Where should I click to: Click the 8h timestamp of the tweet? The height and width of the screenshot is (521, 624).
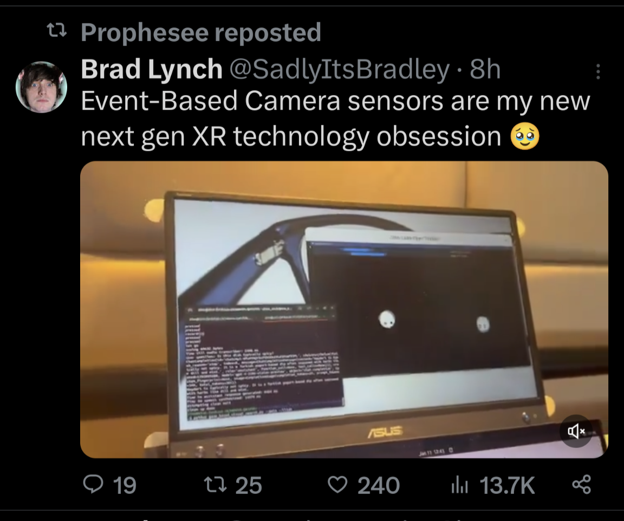pos(485,69)
